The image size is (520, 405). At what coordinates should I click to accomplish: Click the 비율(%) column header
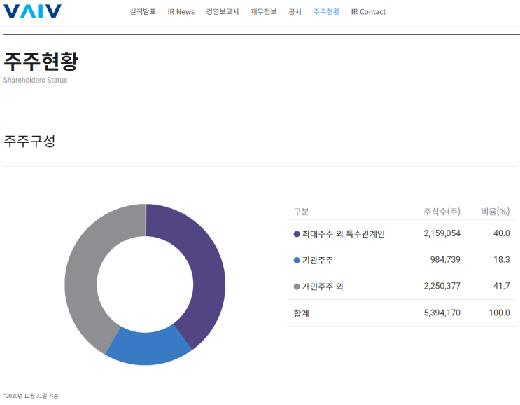click(495, 212)
